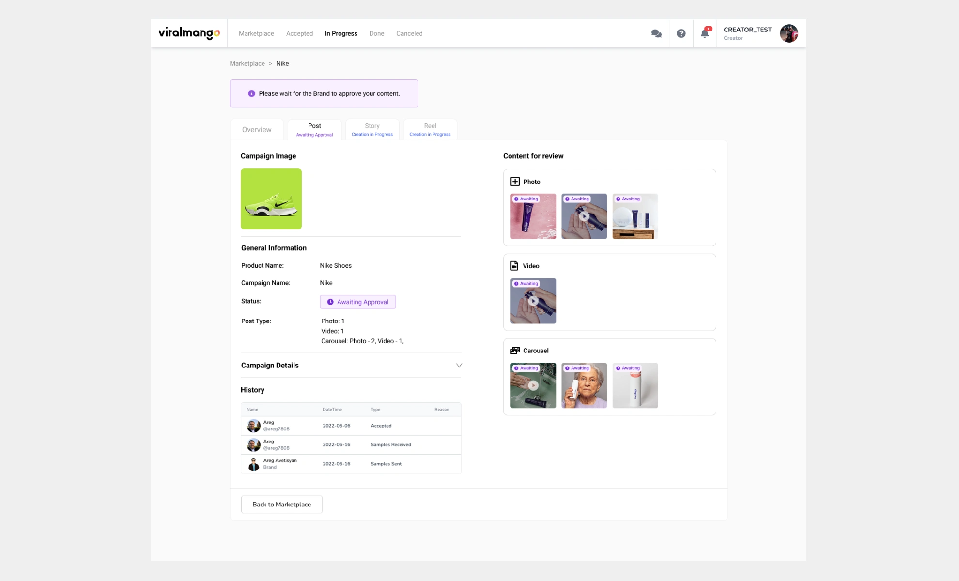Open the Reel tab

coord(430,129)
